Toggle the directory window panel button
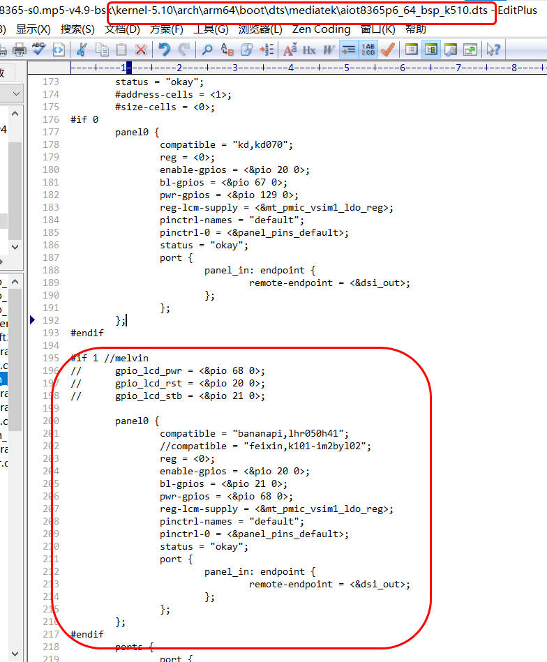 click(431, 50)
